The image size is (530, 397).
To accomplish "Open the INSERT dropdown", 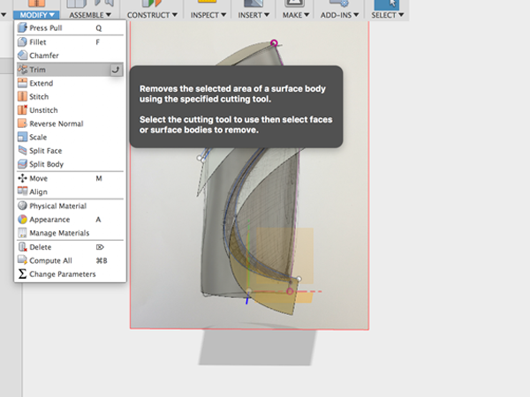I will pyautogui.click(x=254, y=15).
